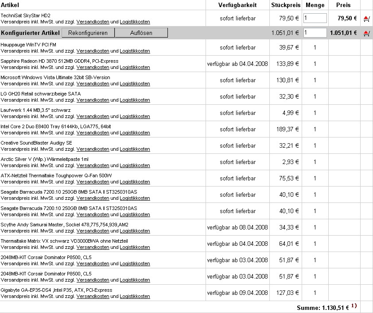Click the Auflösen button
373x313 pixels.
(x=141, y=33)
